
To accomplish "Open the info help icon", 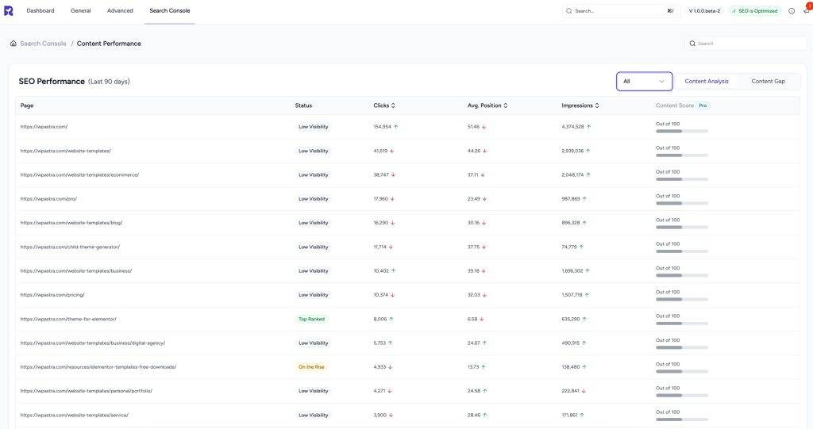I will coord(792,11).
